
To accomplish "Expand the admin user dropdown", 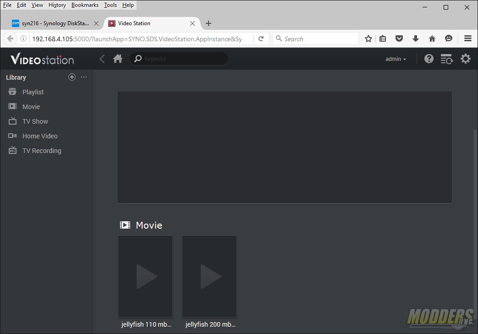I will (x=396, y=59).
